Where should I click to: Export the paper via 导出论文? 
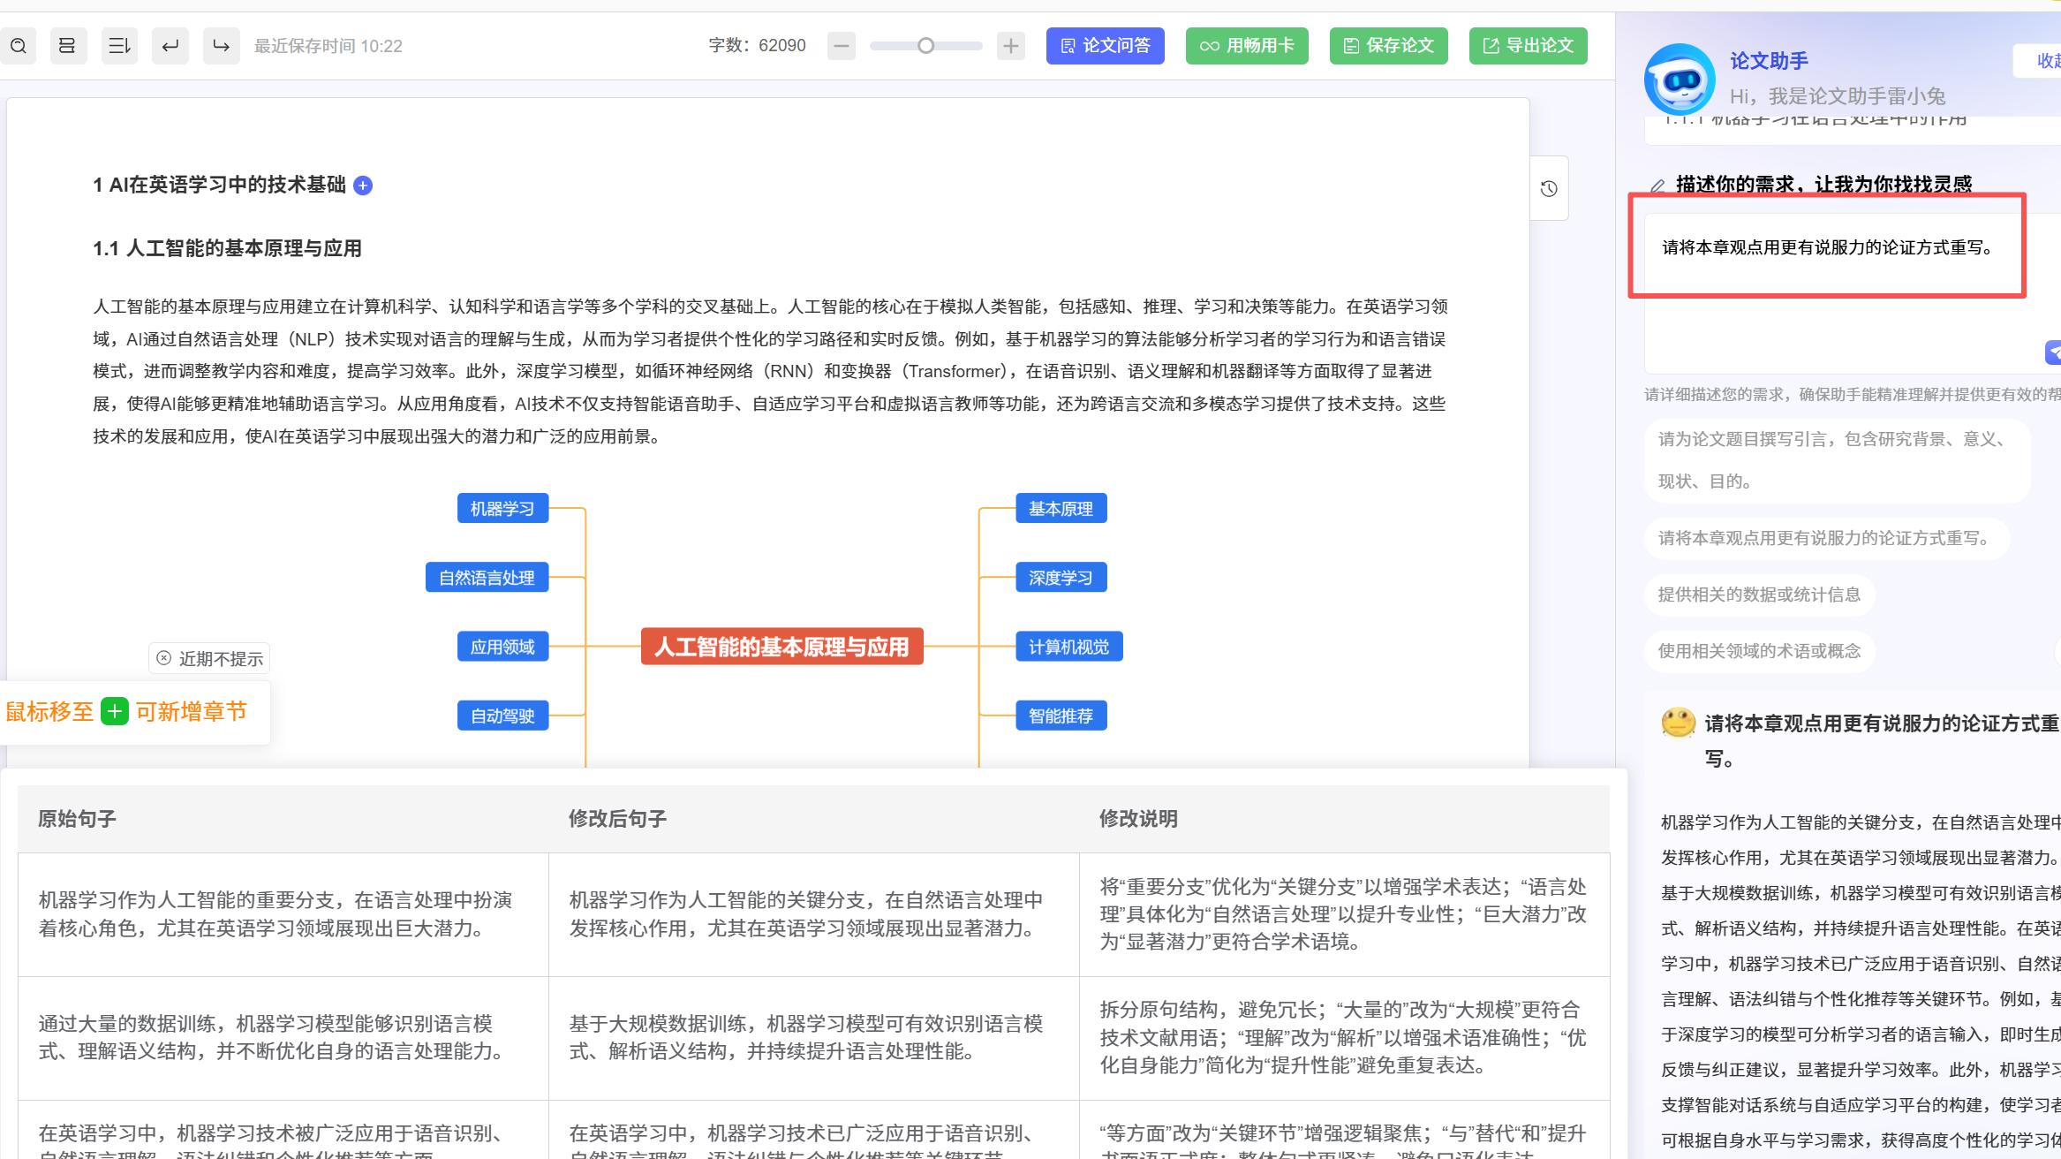tap(1528, 45)
